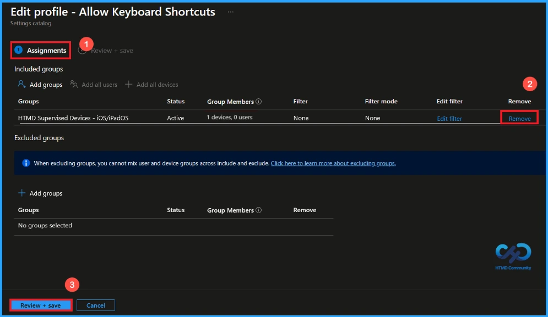Select the Add groups person icon
The width and height of the screenshot is (548, 317).
click(x=21, y=84)
